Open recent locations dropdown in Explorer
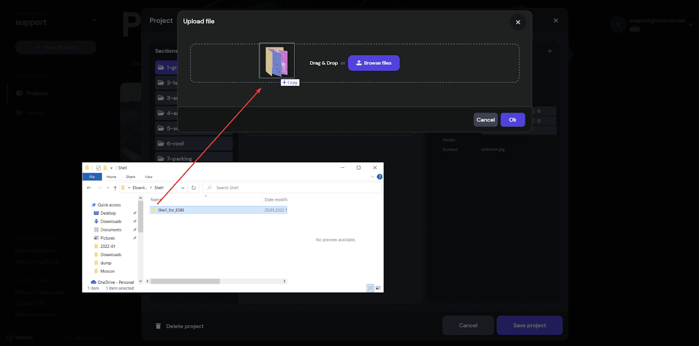 pyautogui.click(x=108, y=188)
